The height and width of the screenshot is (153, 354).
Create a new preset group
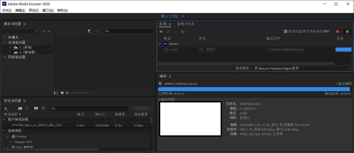[20, 108]
